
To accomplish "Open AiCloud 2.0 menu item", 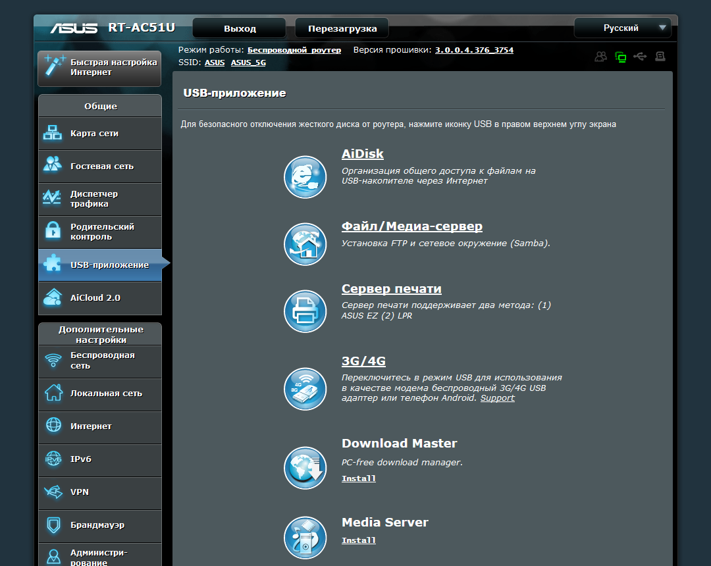I will [x=100, y=297].
